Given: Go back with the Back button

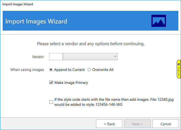Looking at the screenshot, I should [x=109, y=124].
